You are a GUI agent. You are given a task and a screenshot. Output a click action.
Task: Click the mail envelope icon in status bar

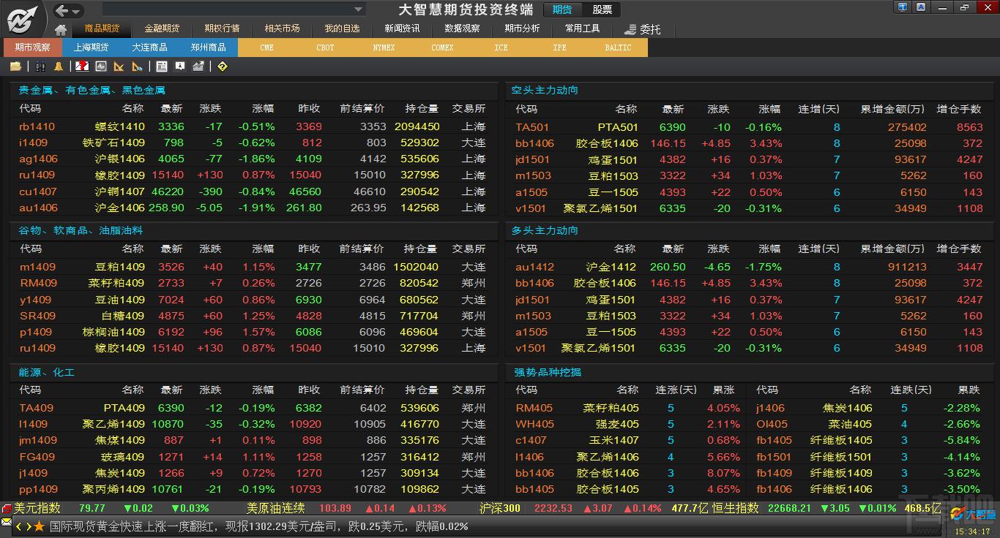(7, 523)
